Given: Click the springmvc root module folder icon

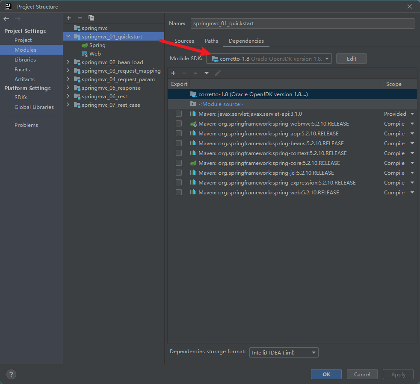Looking at the screenshot, I should point(77,28).
